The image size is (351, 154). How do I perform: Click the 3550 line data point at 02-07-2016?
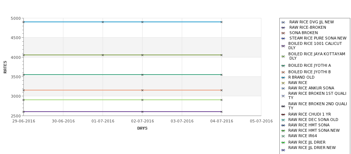click(x=142, y=75)
